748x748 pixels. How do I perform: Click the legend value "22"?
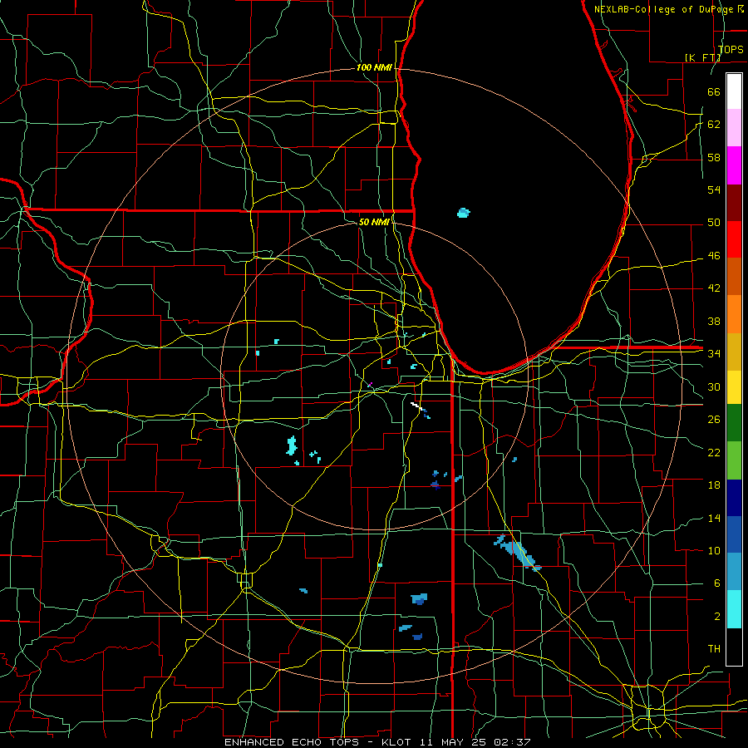[x=714, y=452]
